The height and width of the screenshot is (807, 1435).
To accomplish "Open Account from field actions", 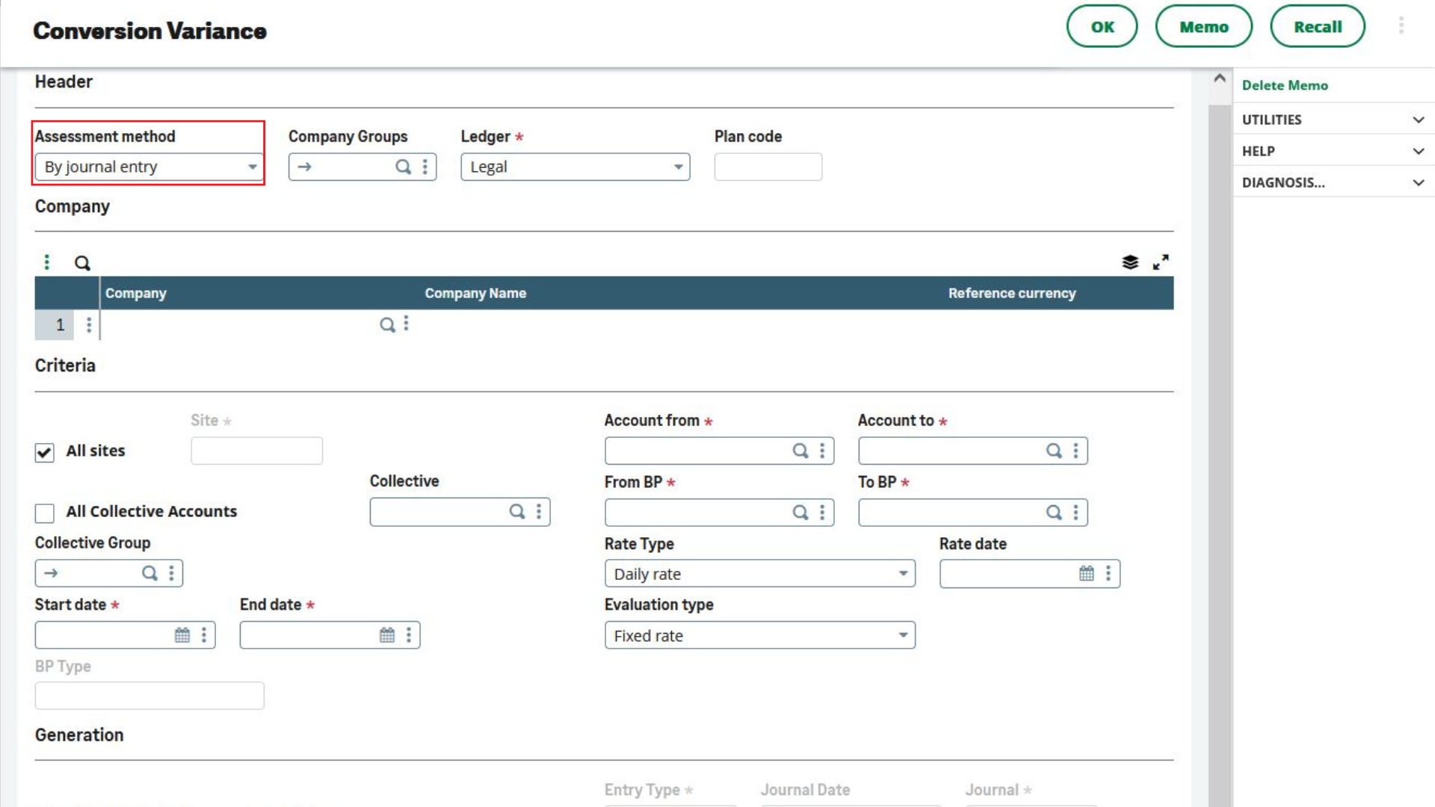I will (822, 451).
